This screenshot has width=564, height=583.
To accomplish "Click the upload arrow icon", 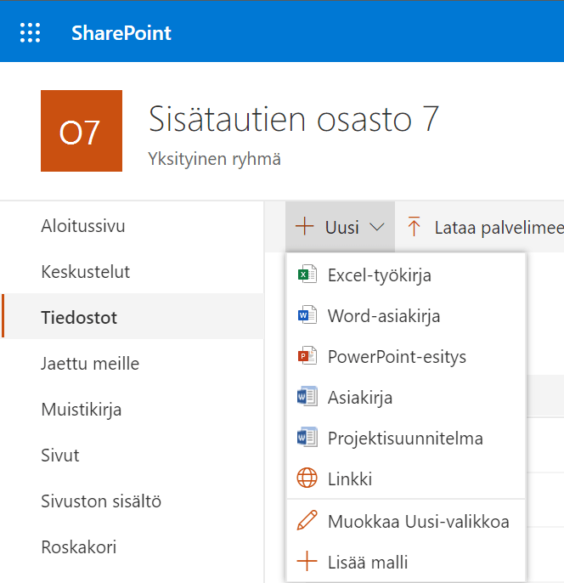I will point(415,227).
